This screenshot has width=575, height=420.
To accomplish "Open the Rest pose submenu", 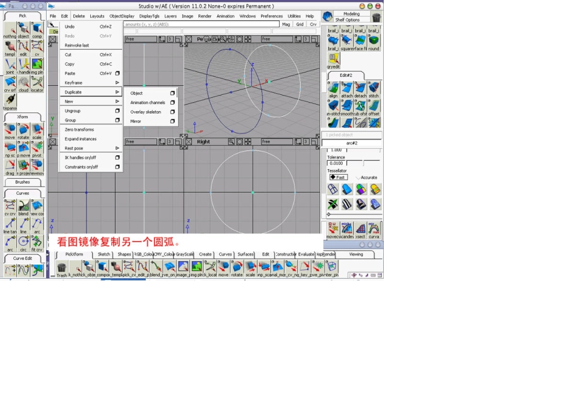I will pos(91,148).
